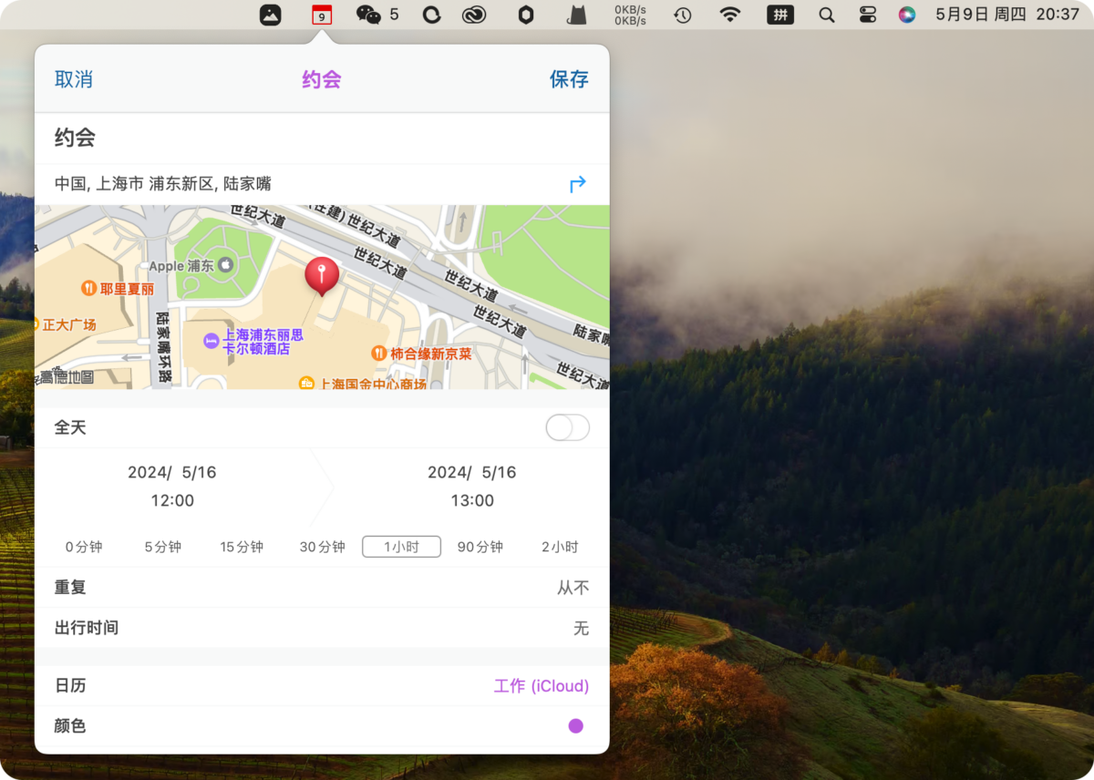1094x780 pixels.
Task: Open Wi-Fi menu
Action: 729,15
